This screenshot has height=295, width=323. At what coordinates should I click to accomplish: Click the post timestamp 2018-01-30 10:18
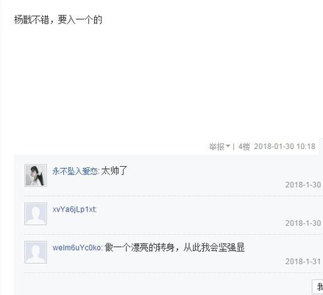[x=285, y=147]
